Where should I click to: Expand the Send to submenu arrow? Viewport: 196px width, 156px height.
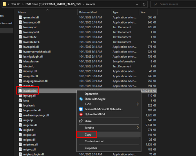click(x=138, y=128)
